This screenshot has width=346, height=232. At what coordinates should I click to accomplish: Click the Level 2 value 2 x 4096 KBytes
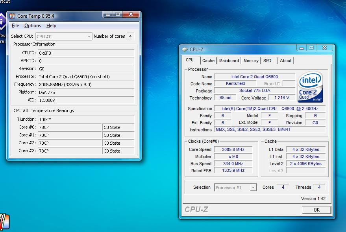coord(306,164)
